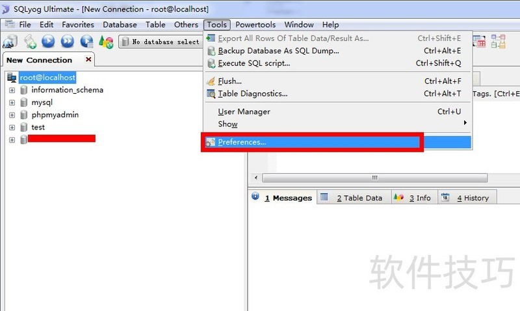
Task: Choose Table Diagnostics menu entry
Action: [338, 94]
